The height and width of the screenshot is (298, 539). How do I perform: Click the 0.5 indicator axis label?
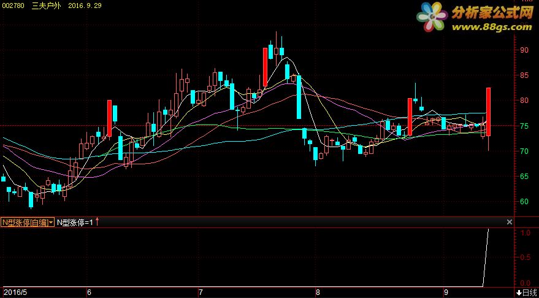[525, 258]
